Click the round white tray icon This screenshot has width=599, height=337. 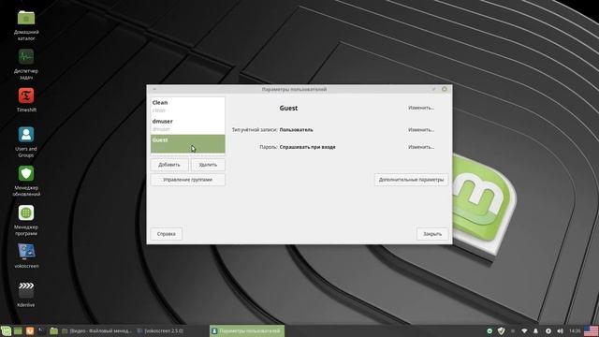[548, 330]
